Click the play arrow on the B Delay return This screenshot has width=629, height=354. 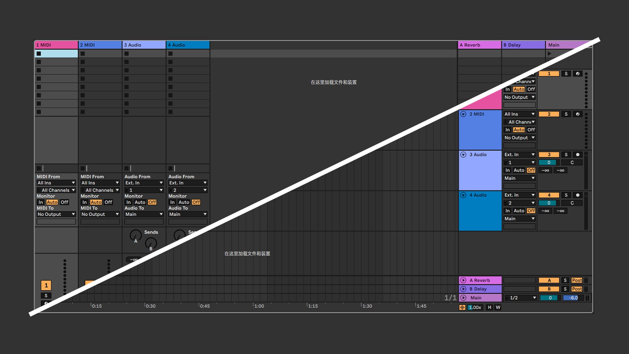[x=464, y=289]
